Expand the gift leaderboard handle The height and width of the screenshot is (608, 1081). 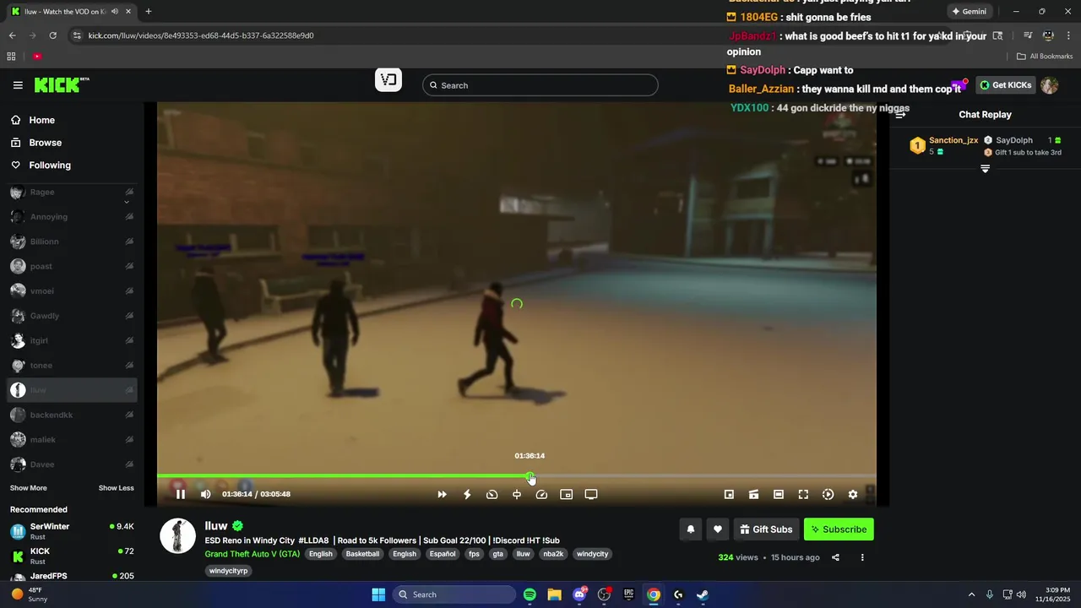[x=985, y=169]
